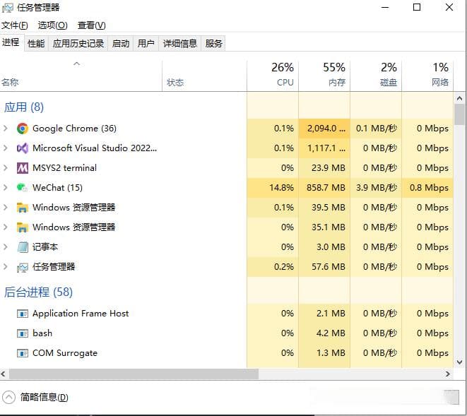This screenshot has width=467, height=416.
Task: Sort by the 状态 column header
Action: [x=205, y=76]
